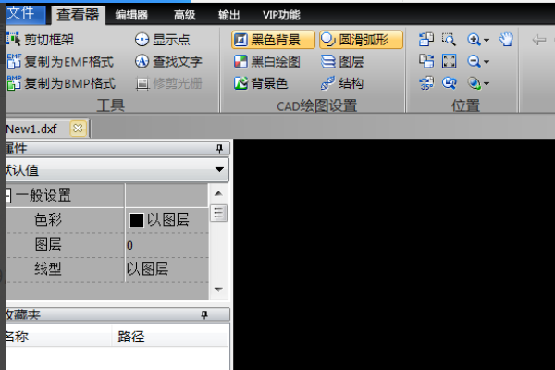
Task: Click the zoom out magnifier icon
Action: (474, 61)
